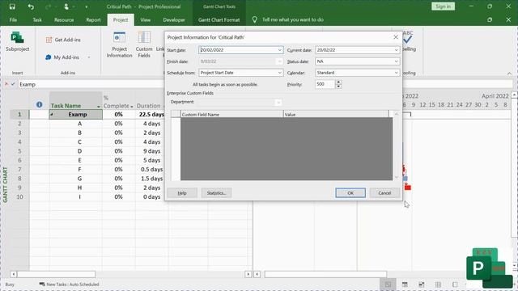Increase the Priority value with the spinner
Image resolution: width=518 pixels, height=291 pixels.
coord(338,82)
